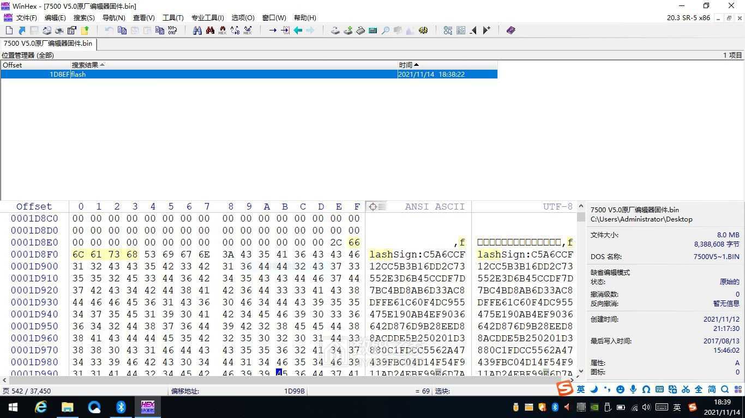This screenshot has width=745, height=418.
Task: Click the Sogou emoji face icon
Action: (620, 389)
